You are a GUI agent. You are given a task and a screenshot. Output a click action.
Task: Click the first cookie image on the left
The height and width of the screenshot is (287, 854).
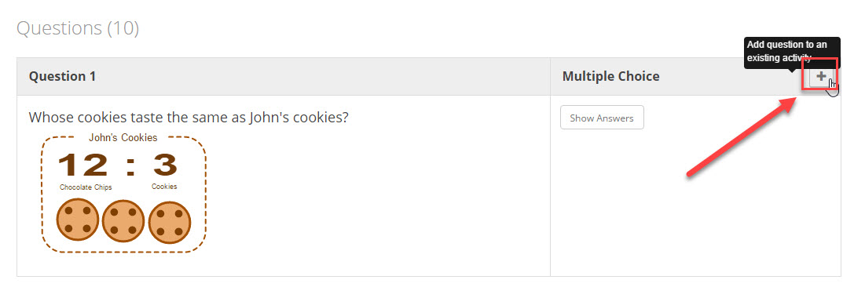[x=77, y=220]
